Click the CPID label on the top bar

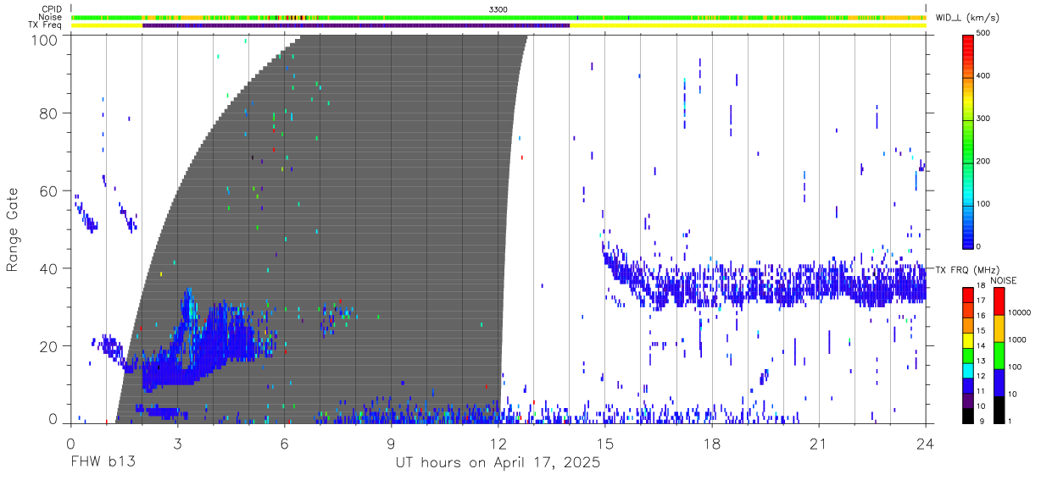tap(52, 8)
